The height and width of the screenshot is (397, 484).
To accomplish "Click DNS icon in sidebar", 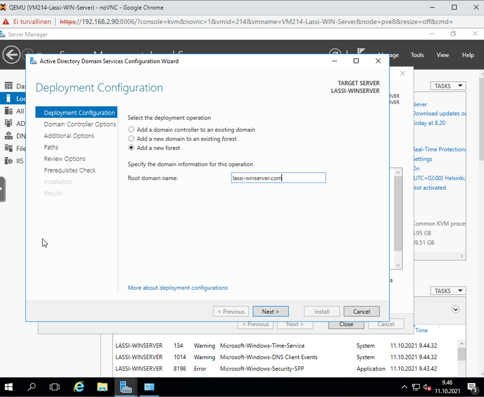I will click(9, 135).
